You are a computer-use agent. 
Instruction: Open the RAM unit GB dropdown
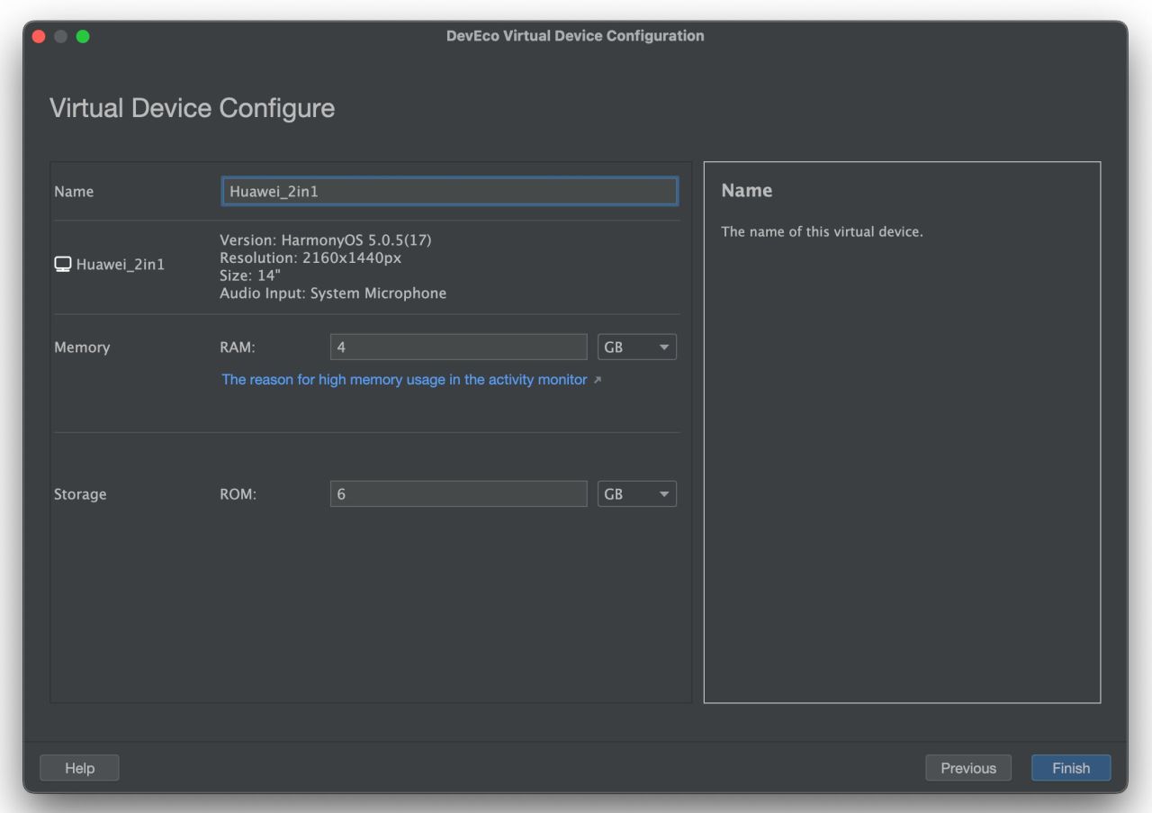point(636,348)
